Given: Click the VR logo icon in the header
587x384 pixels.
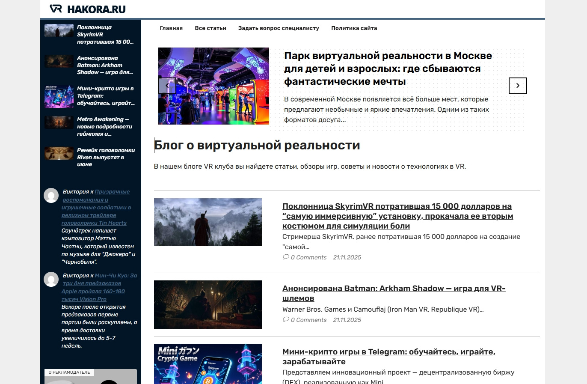Looking at the screenshot, I should (x=56, y=9).
